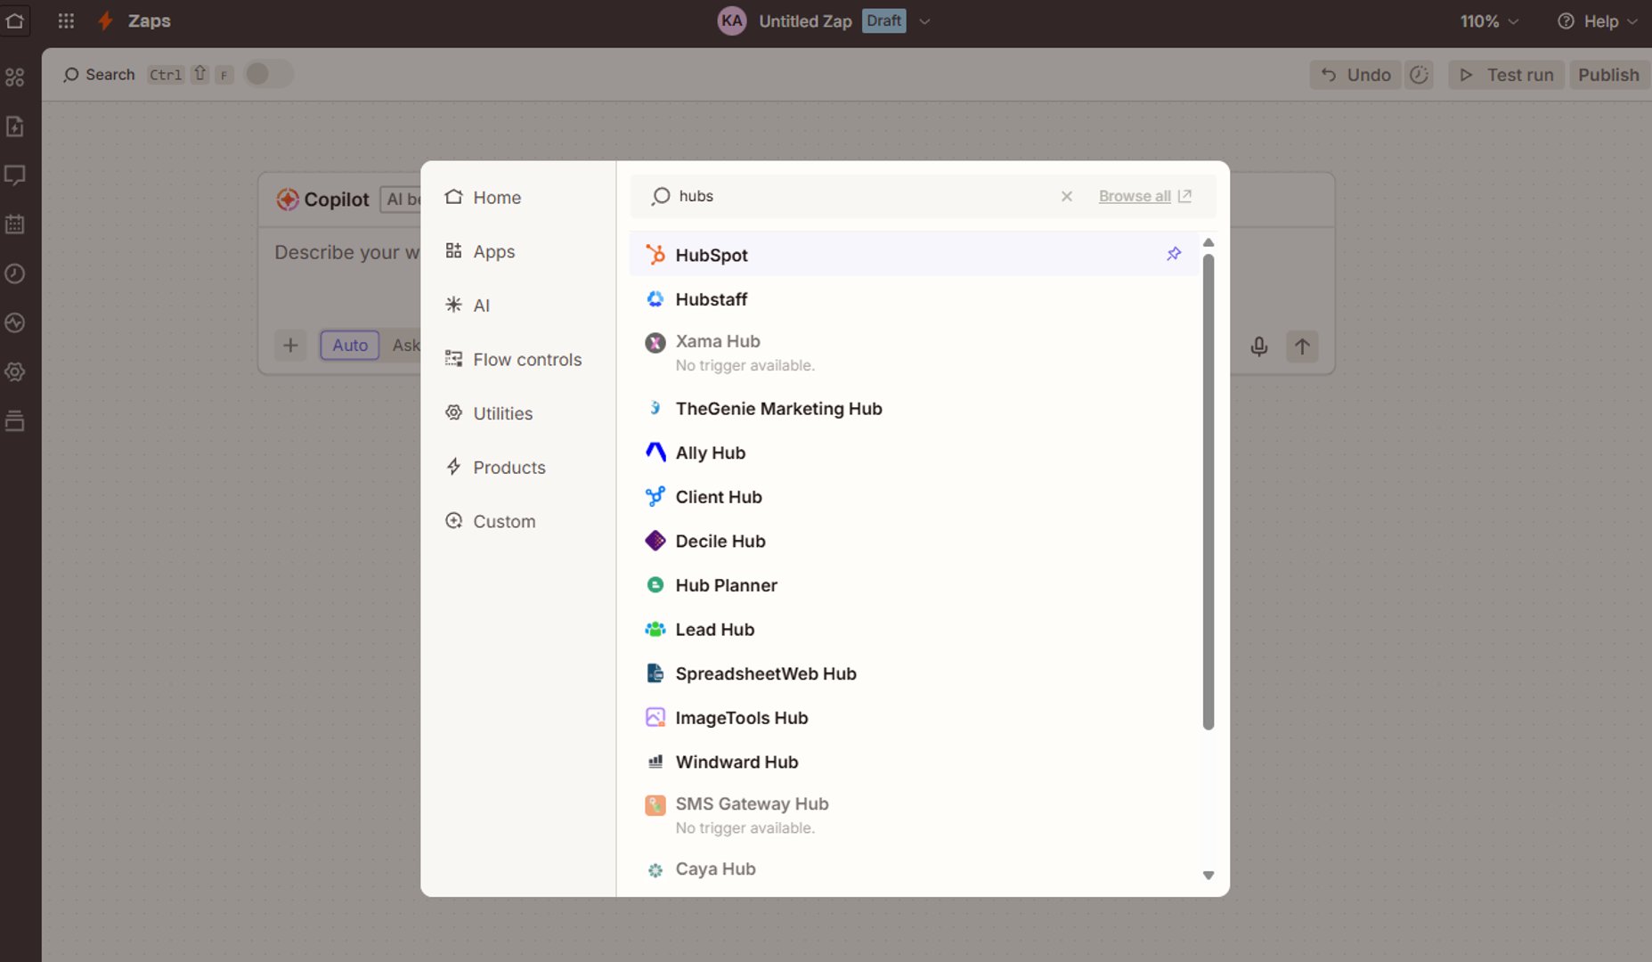Switch to the Apps section in the dialog
1652x962 pixels.
point(493,251)
